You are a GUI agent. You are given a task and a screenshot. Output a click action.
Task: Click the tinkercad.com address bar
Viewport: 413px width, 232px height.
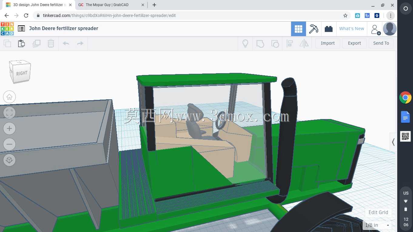(192, 15)
